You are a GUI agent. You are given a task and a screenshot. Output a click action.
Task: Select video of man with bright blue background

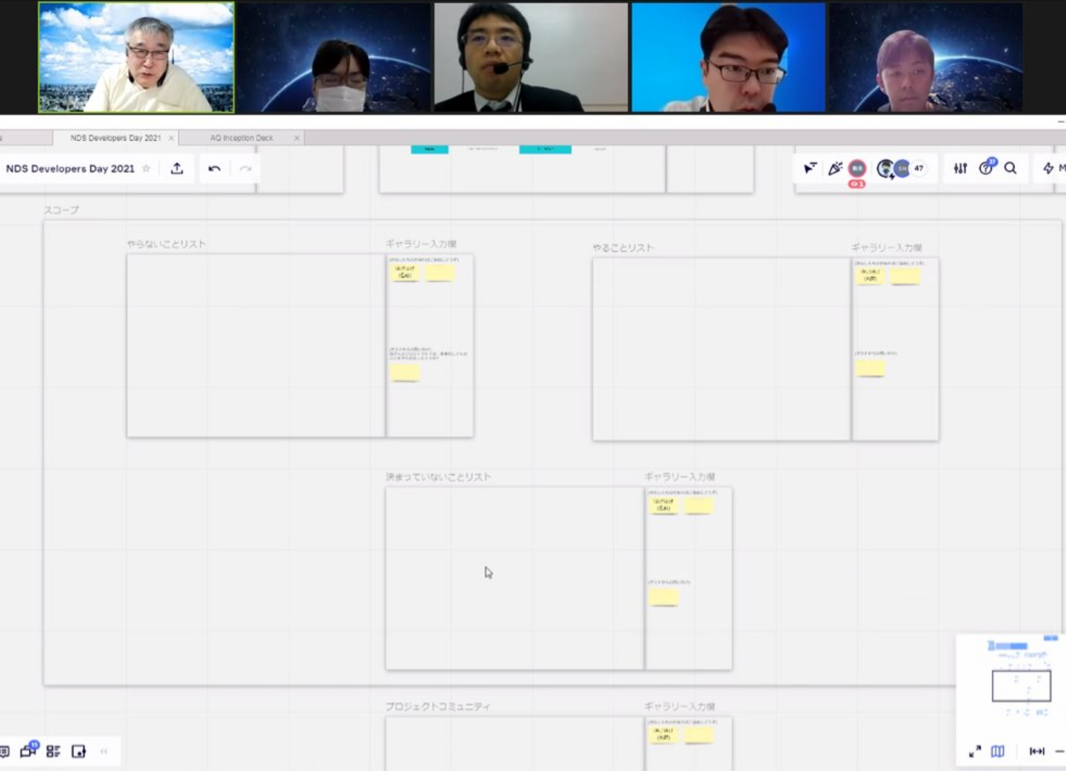coord(728,58)
